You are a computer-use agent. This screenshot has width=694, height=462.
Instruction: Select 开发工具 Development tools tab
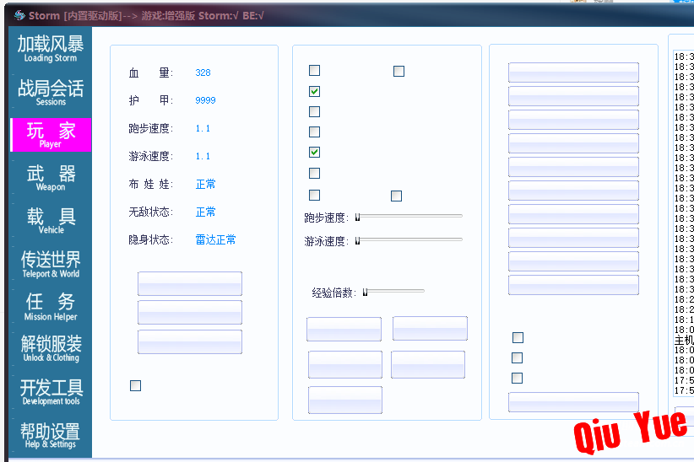pyautogui.click(x=51, y=392)
